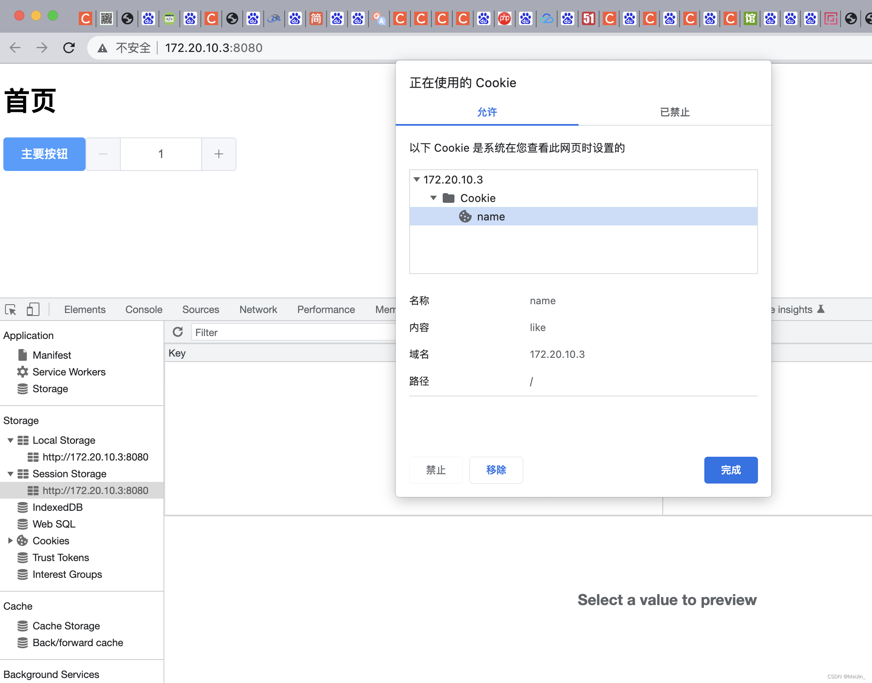
Task: Select the Storage item under Application
Action: tap(50, 388)
